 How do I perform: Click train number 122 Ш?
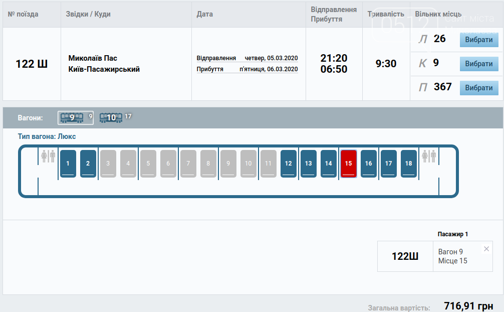coord(32,64)
